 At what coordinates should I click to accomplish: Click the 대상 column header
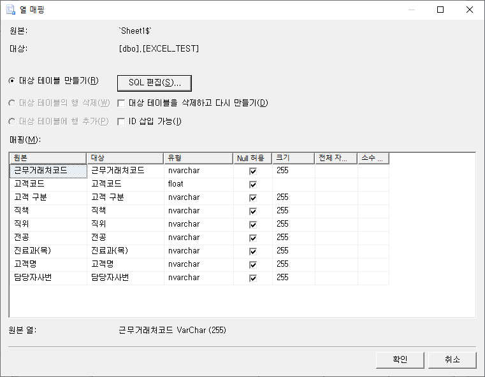click(125, 158)
